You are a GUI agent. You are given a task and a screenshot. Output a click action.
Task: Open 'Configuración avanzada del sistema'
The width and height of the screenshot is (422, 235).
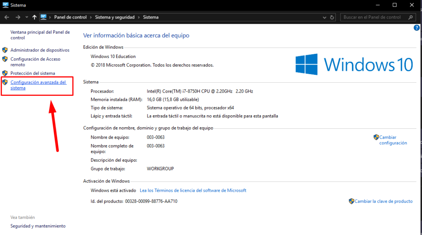click(x=38, y=85)
